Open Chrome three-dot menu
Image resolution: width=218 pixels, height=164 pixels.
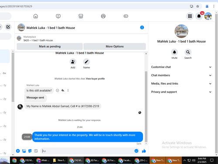[214, 6]
